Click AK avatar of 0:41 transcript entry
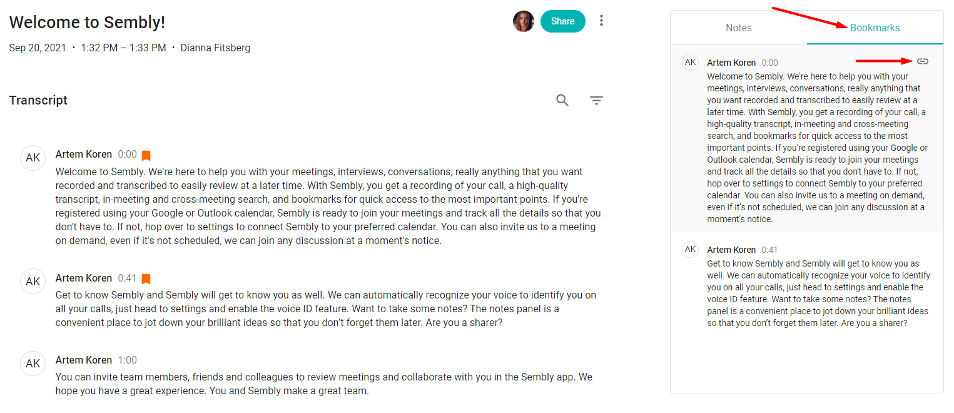Viewport: 954px width, 413px height. click(x=33, y=282)
